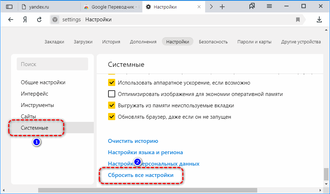This screenshot has height=194, width=330.
Task: Enable image optimization for memory checkbox
Action: coord(112,94)
